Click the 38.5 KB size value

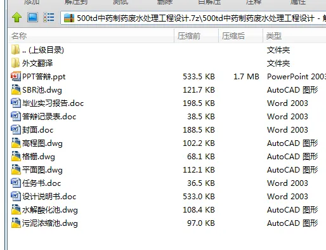201,117
